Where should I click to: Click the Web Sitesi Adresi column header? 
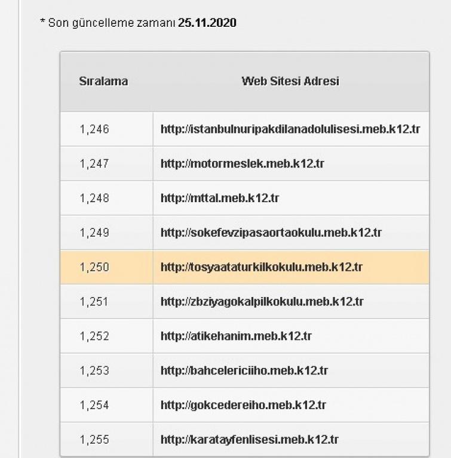point(290,81)
